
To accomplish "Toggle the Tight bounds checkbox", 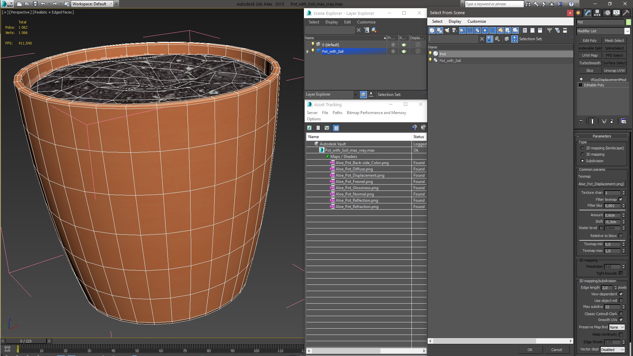I will [x=621, y=273].
